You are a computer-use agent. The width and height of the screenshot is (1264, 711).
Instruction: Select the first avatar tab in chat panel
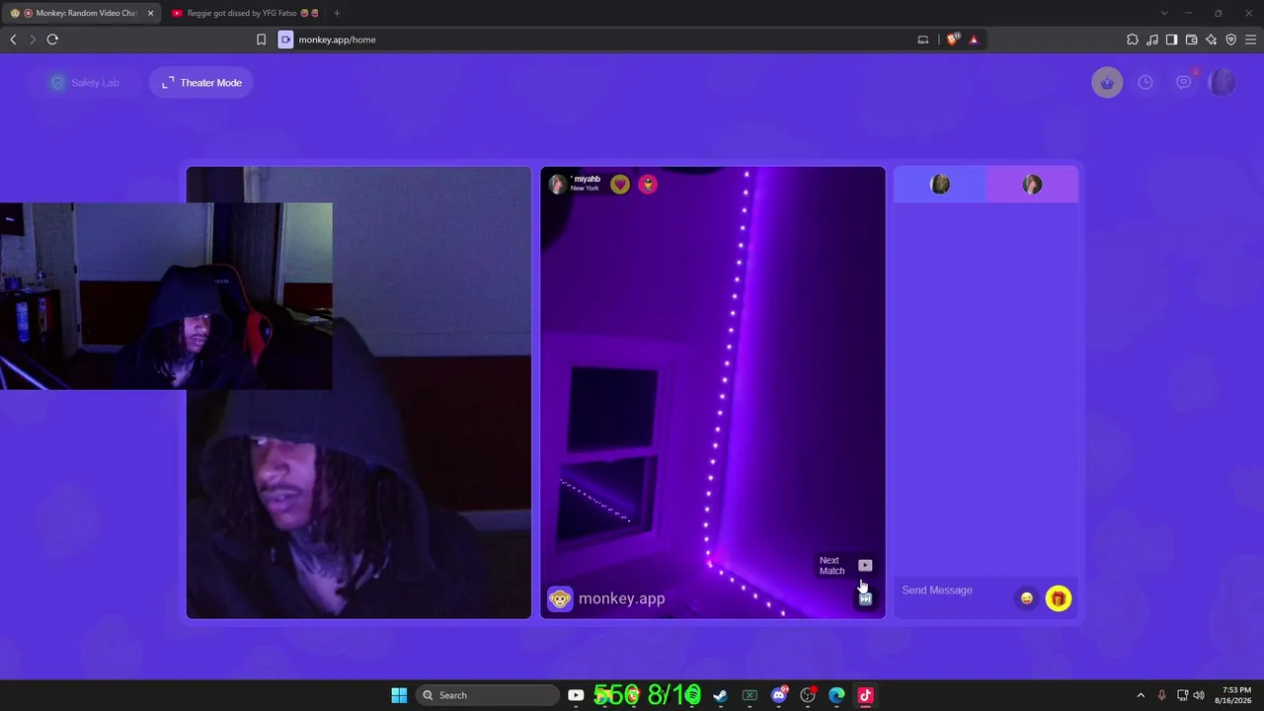click(940, 185)
